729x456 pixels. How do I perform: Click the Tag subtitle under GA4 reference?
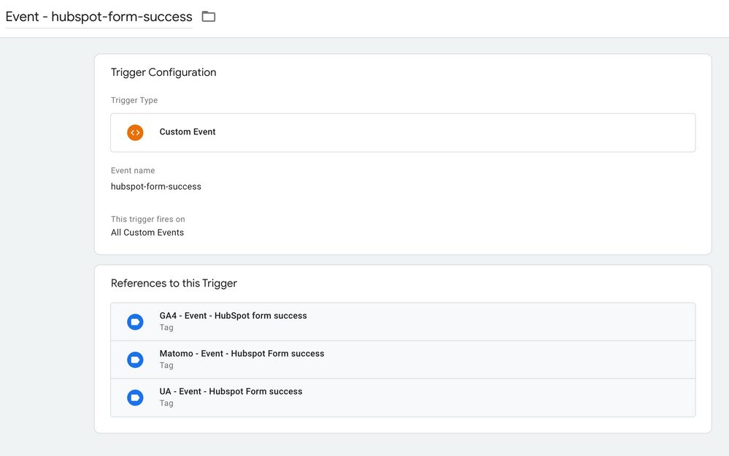166,328
